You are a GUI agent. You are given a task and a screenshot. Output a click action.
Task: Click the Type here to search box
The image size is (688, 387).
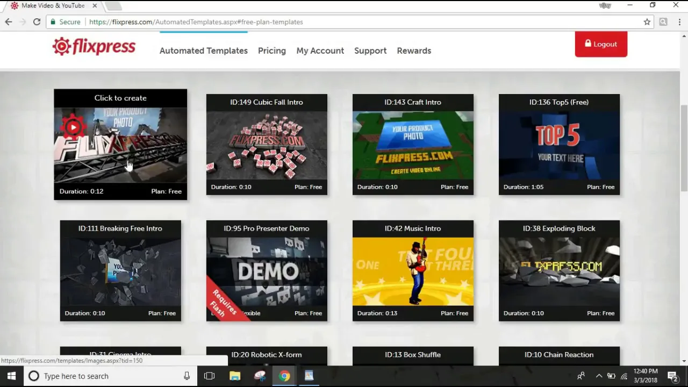point(110,376)
